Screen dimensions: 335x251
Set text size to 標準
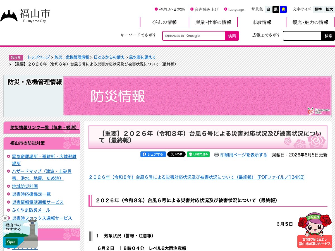[x=318, y=9]
